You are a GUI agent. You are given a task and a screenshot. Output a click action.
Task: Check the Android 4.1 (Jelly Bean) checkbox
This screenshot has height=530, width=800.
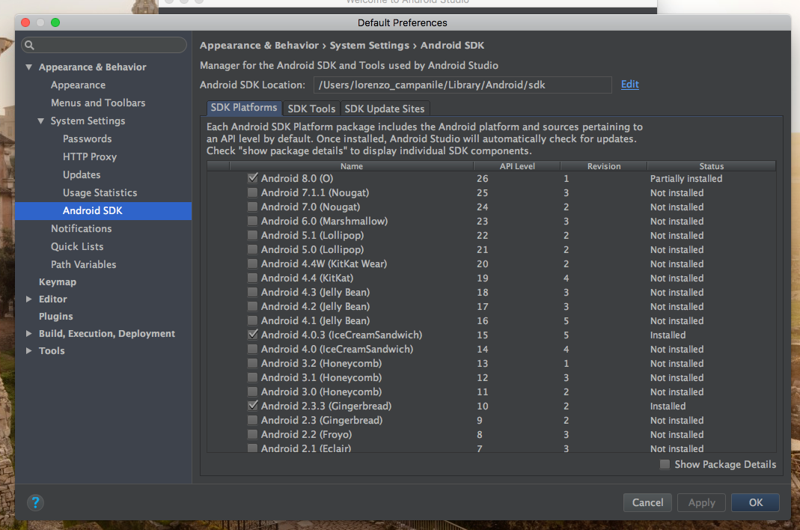[x=252, y=320]
